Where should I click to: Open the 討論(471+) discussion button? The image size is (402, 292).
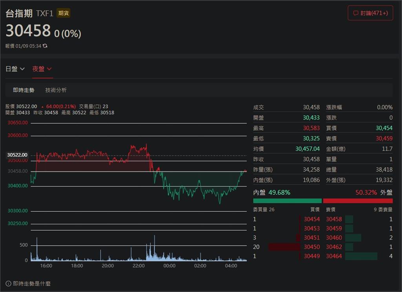[370, 13]
